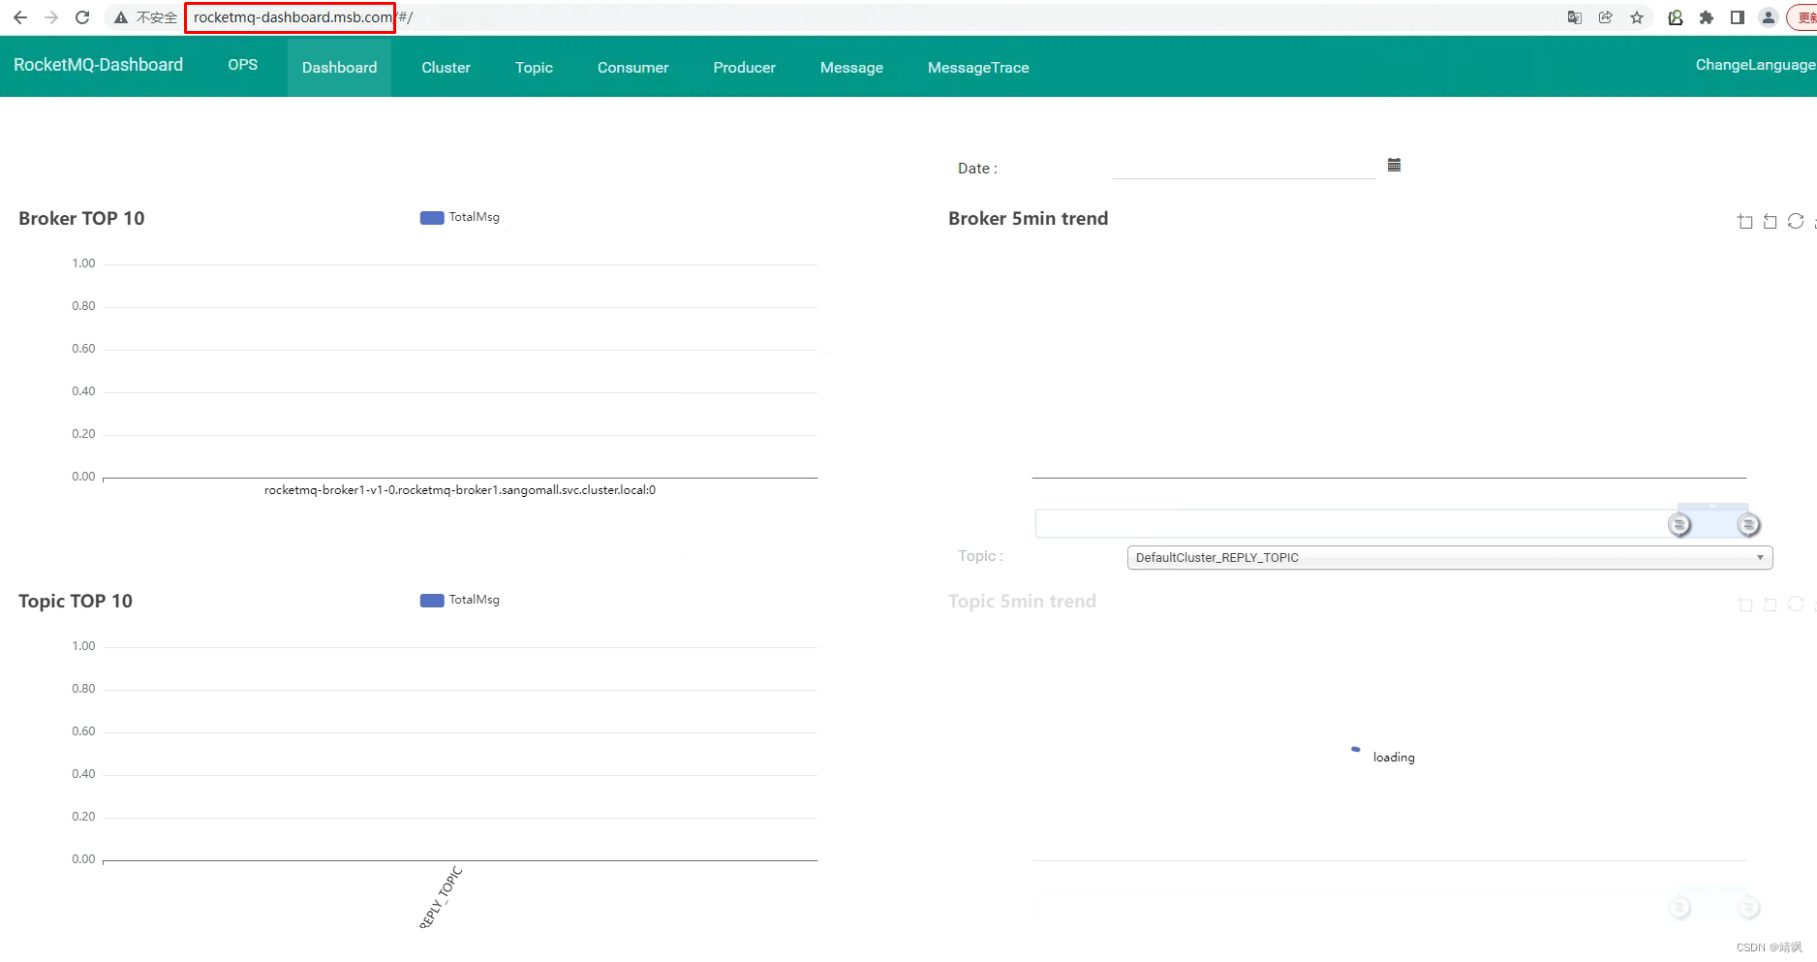Open the OPS menu item
The image size is (1817, 962).
click(243, 65)
